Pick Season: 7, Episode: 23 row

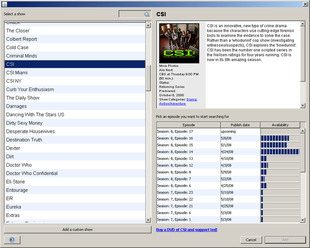[228, 192]
